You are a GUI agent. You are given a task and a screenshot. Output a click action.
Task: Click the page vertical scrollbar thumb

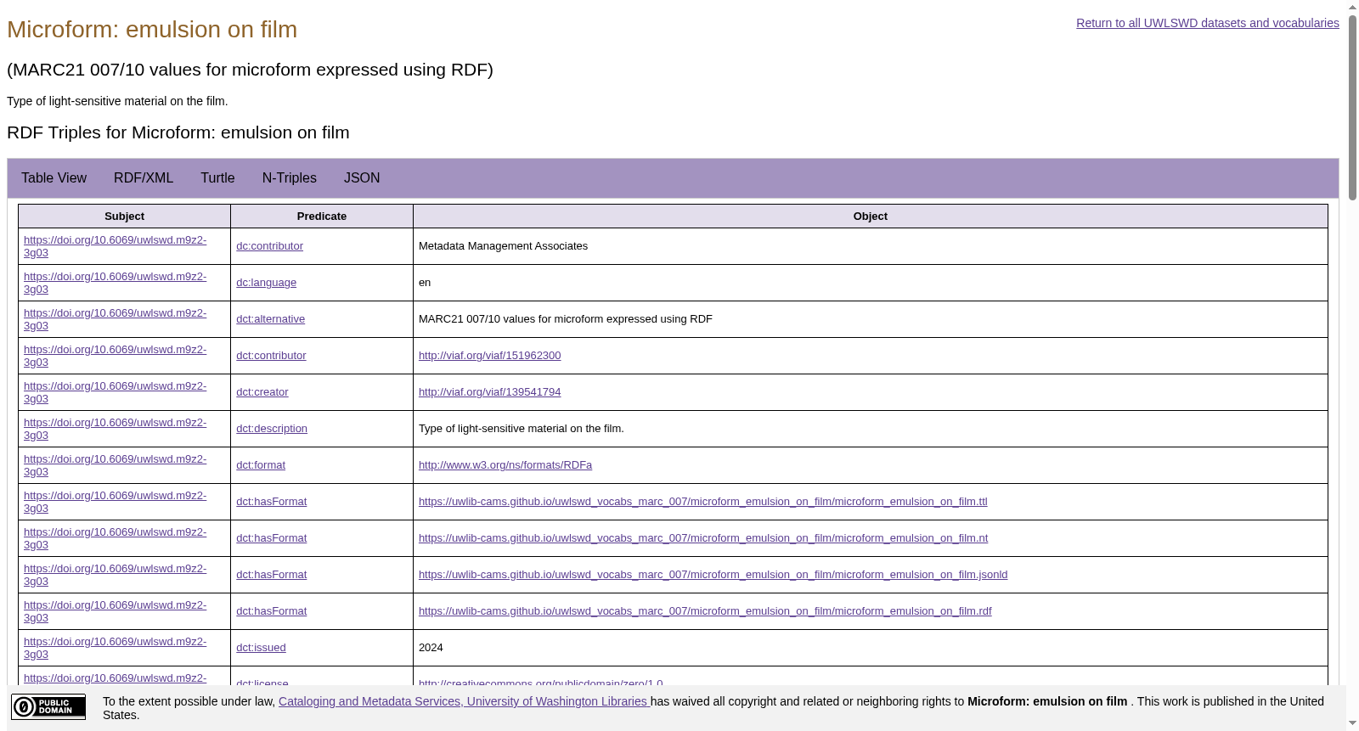(1352, 107)
